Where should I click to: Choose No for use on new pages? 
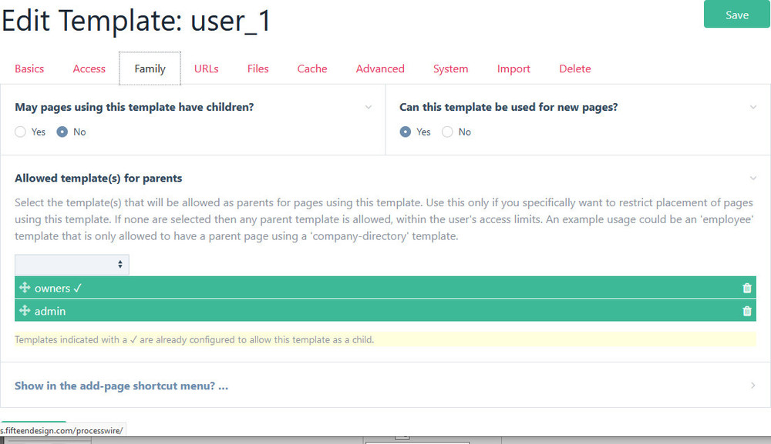click(447, 132)
